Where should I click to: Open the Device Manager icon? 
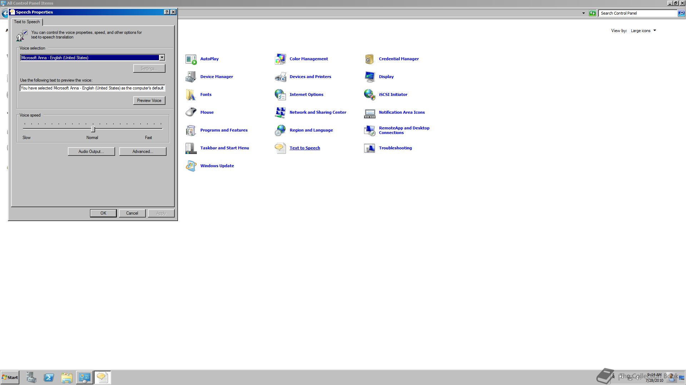pos(191,77)
